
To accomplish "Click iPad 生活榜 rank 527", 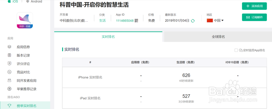I will [x=186, y=96].
